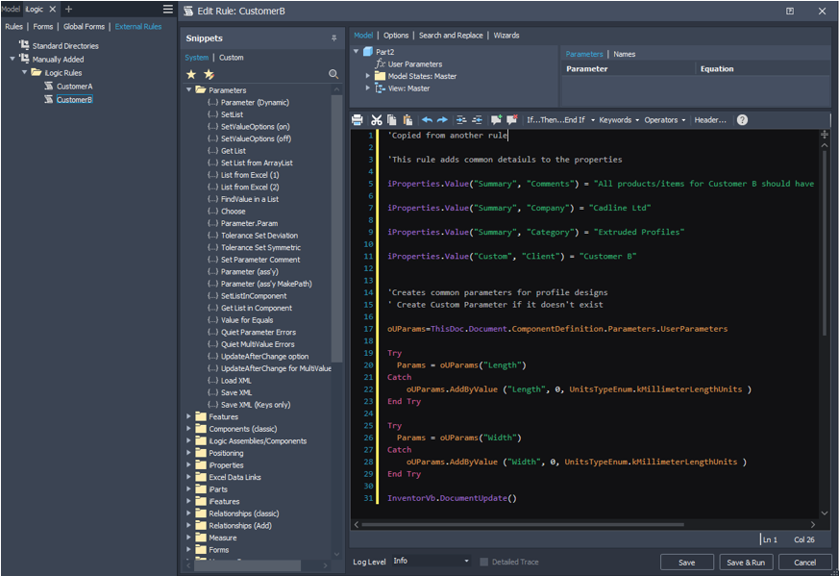Image resolution: width=839 pixels, height=576 pixels.
Task: Comment out selected lines icon
Action: coord(496,120)
